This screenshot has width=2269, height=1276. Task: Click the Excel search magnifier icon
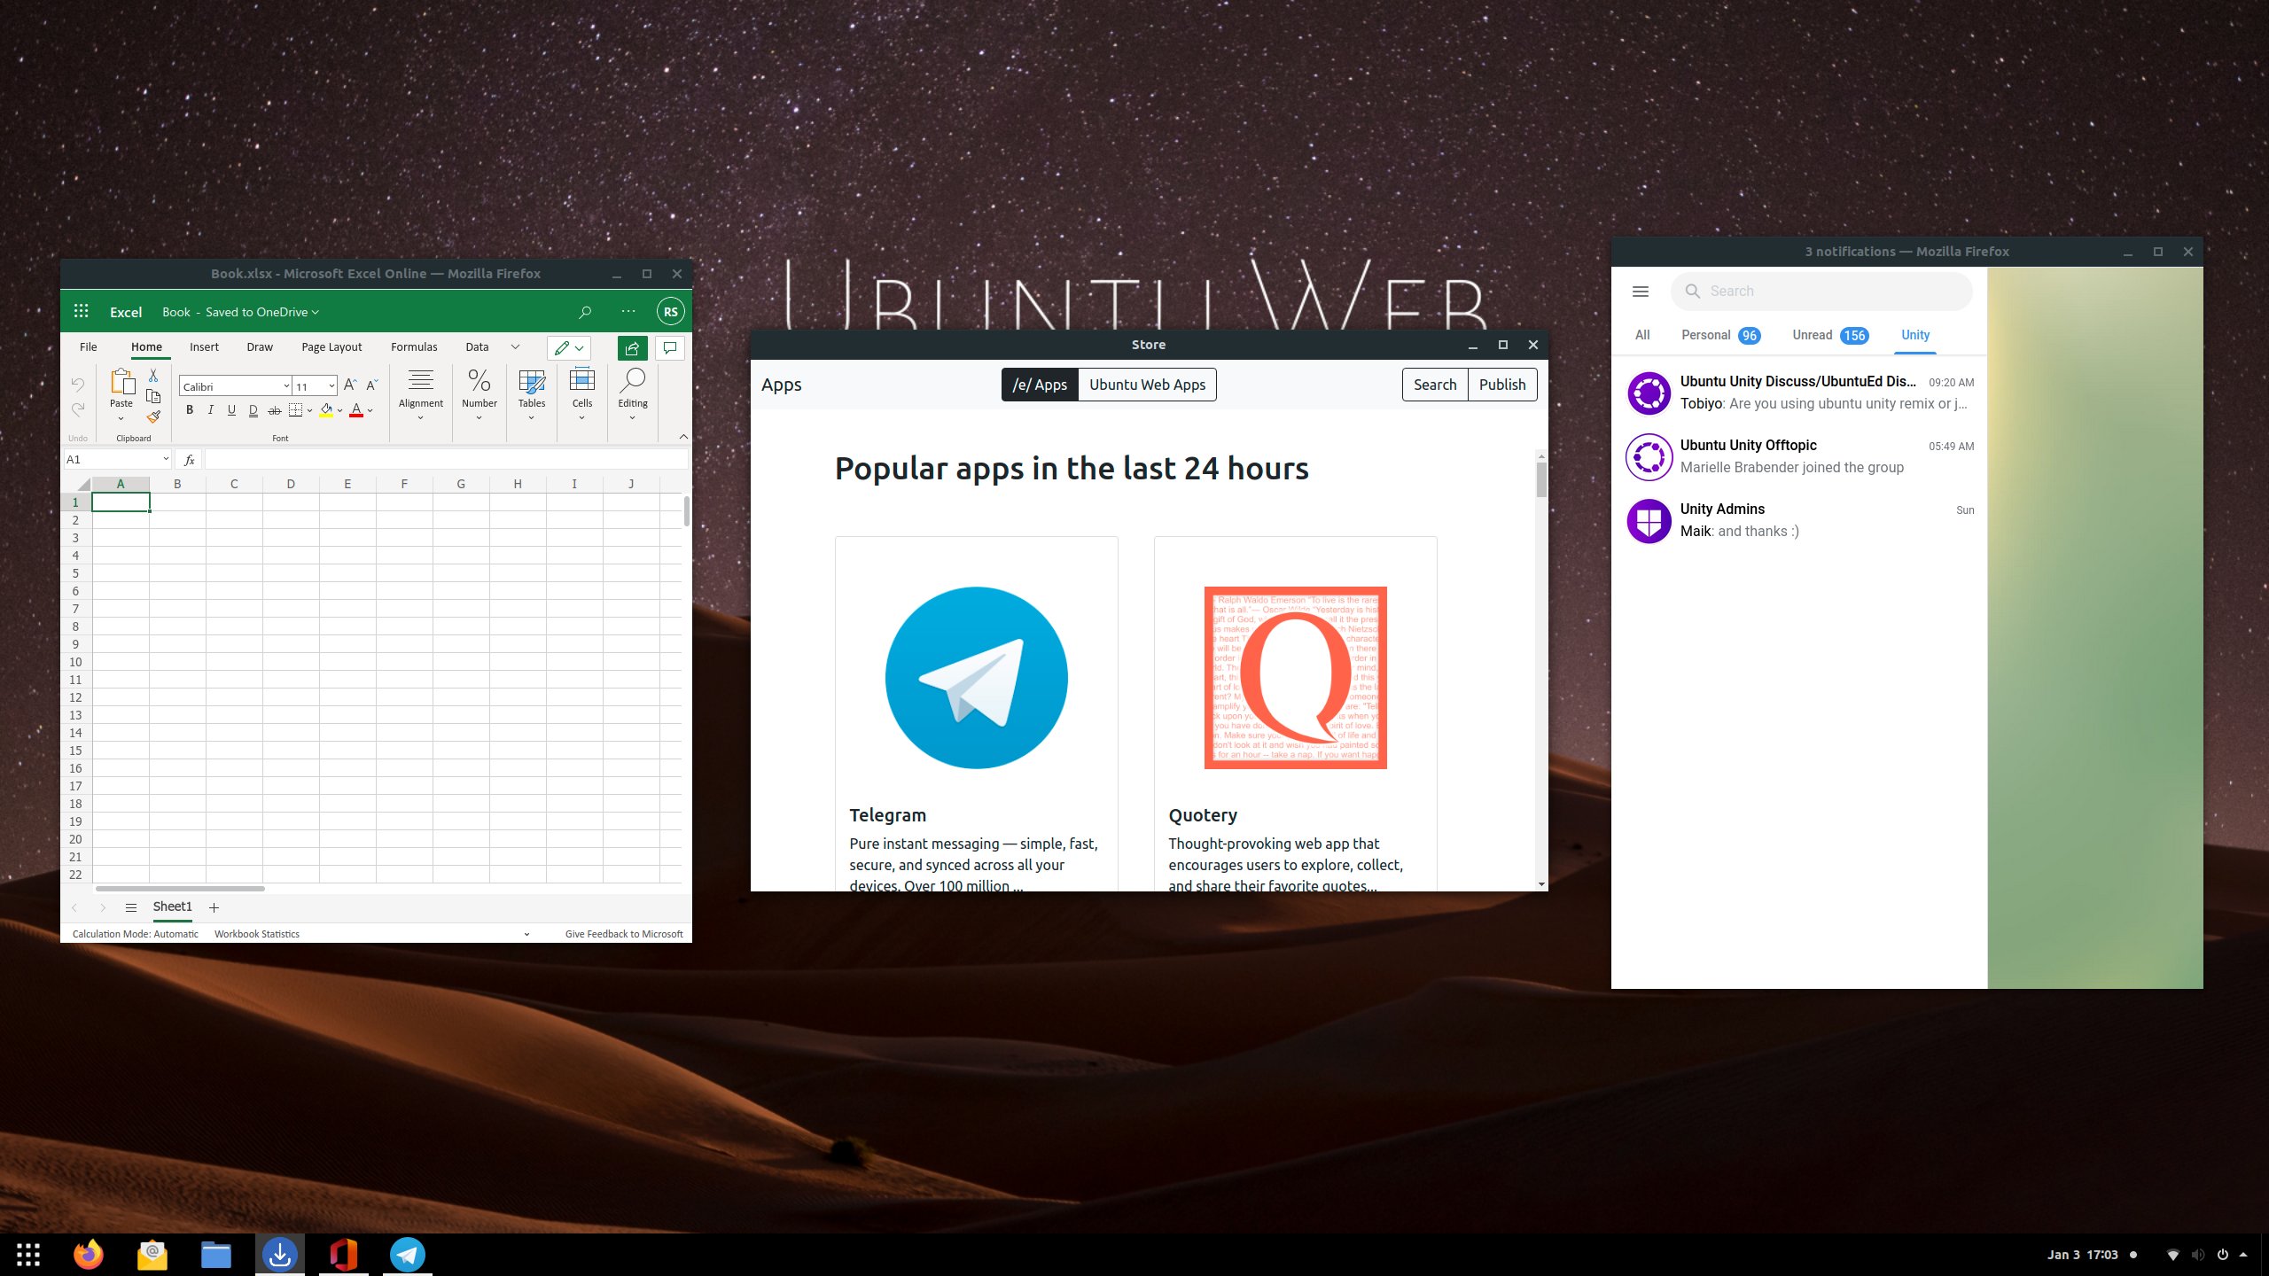tap(585, 312)
